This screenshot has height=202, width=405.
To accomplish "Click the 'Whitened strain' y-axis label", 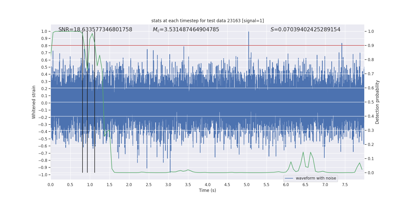I will 34,102.
